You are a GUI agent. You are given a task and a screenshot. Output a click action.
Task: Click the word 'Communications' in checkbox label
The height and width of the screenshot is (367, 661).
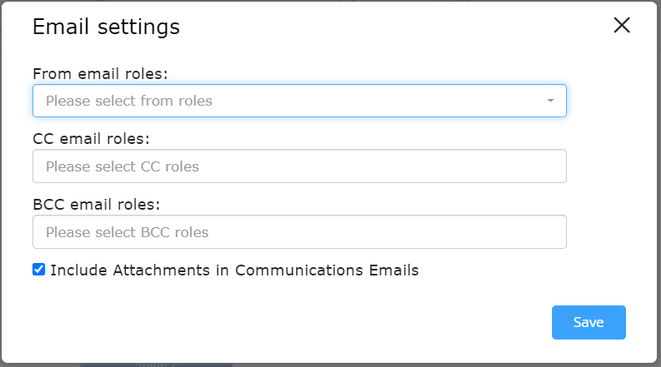(299, 270)
